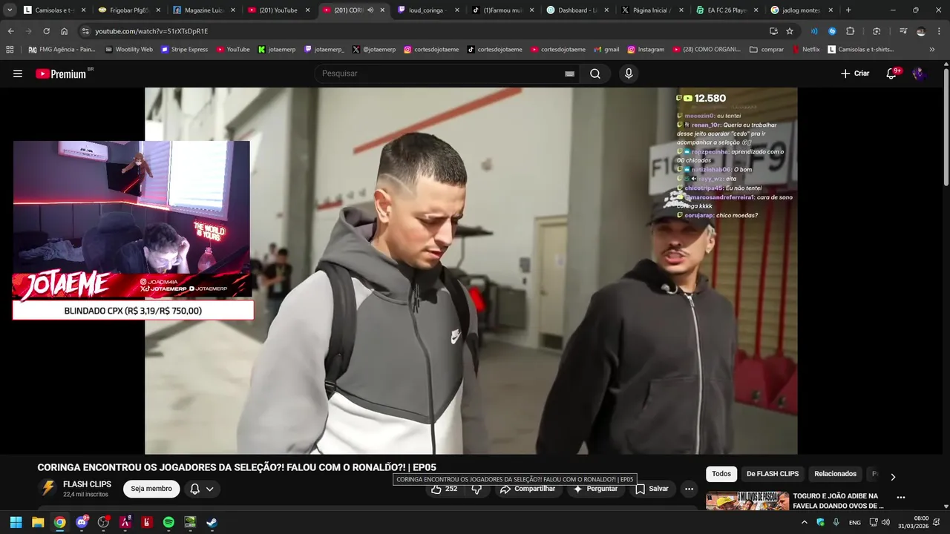The image size is (950, 534).
Task: Open options for Toguro e João Adibe video
Action: pyautogui.click(x=901, y=498)
